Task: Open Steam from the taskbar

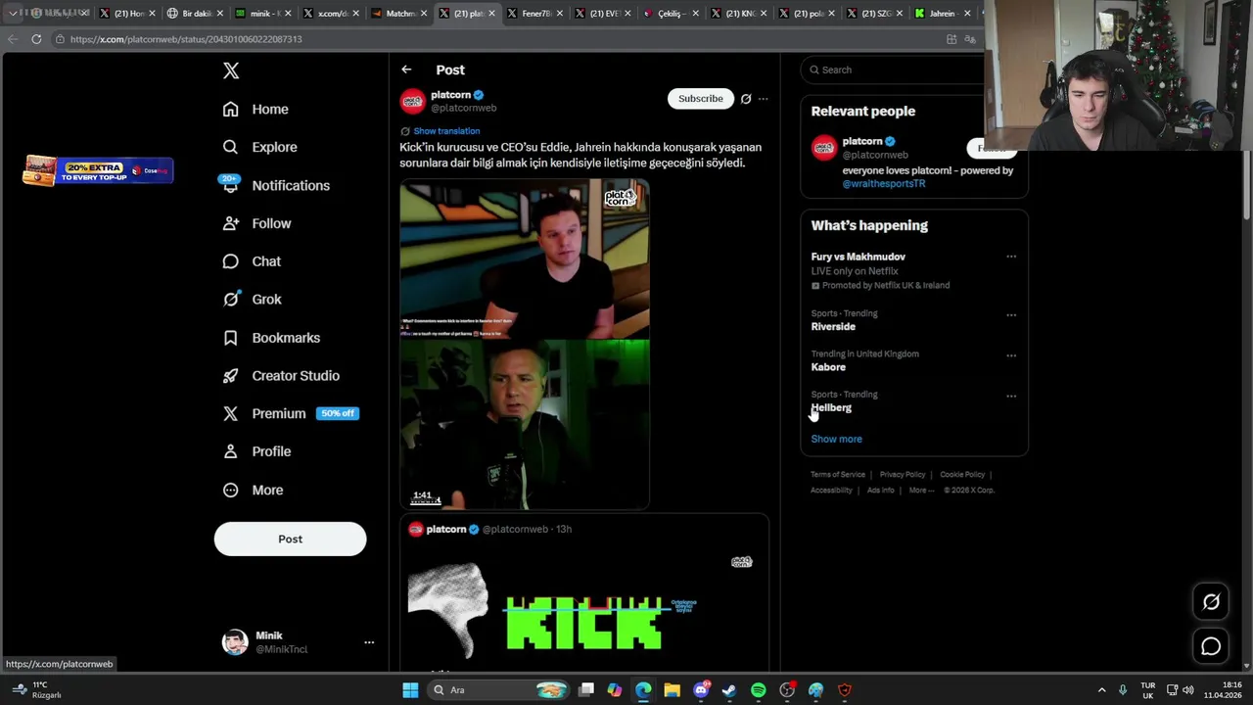Action: (x=729, y=690)
